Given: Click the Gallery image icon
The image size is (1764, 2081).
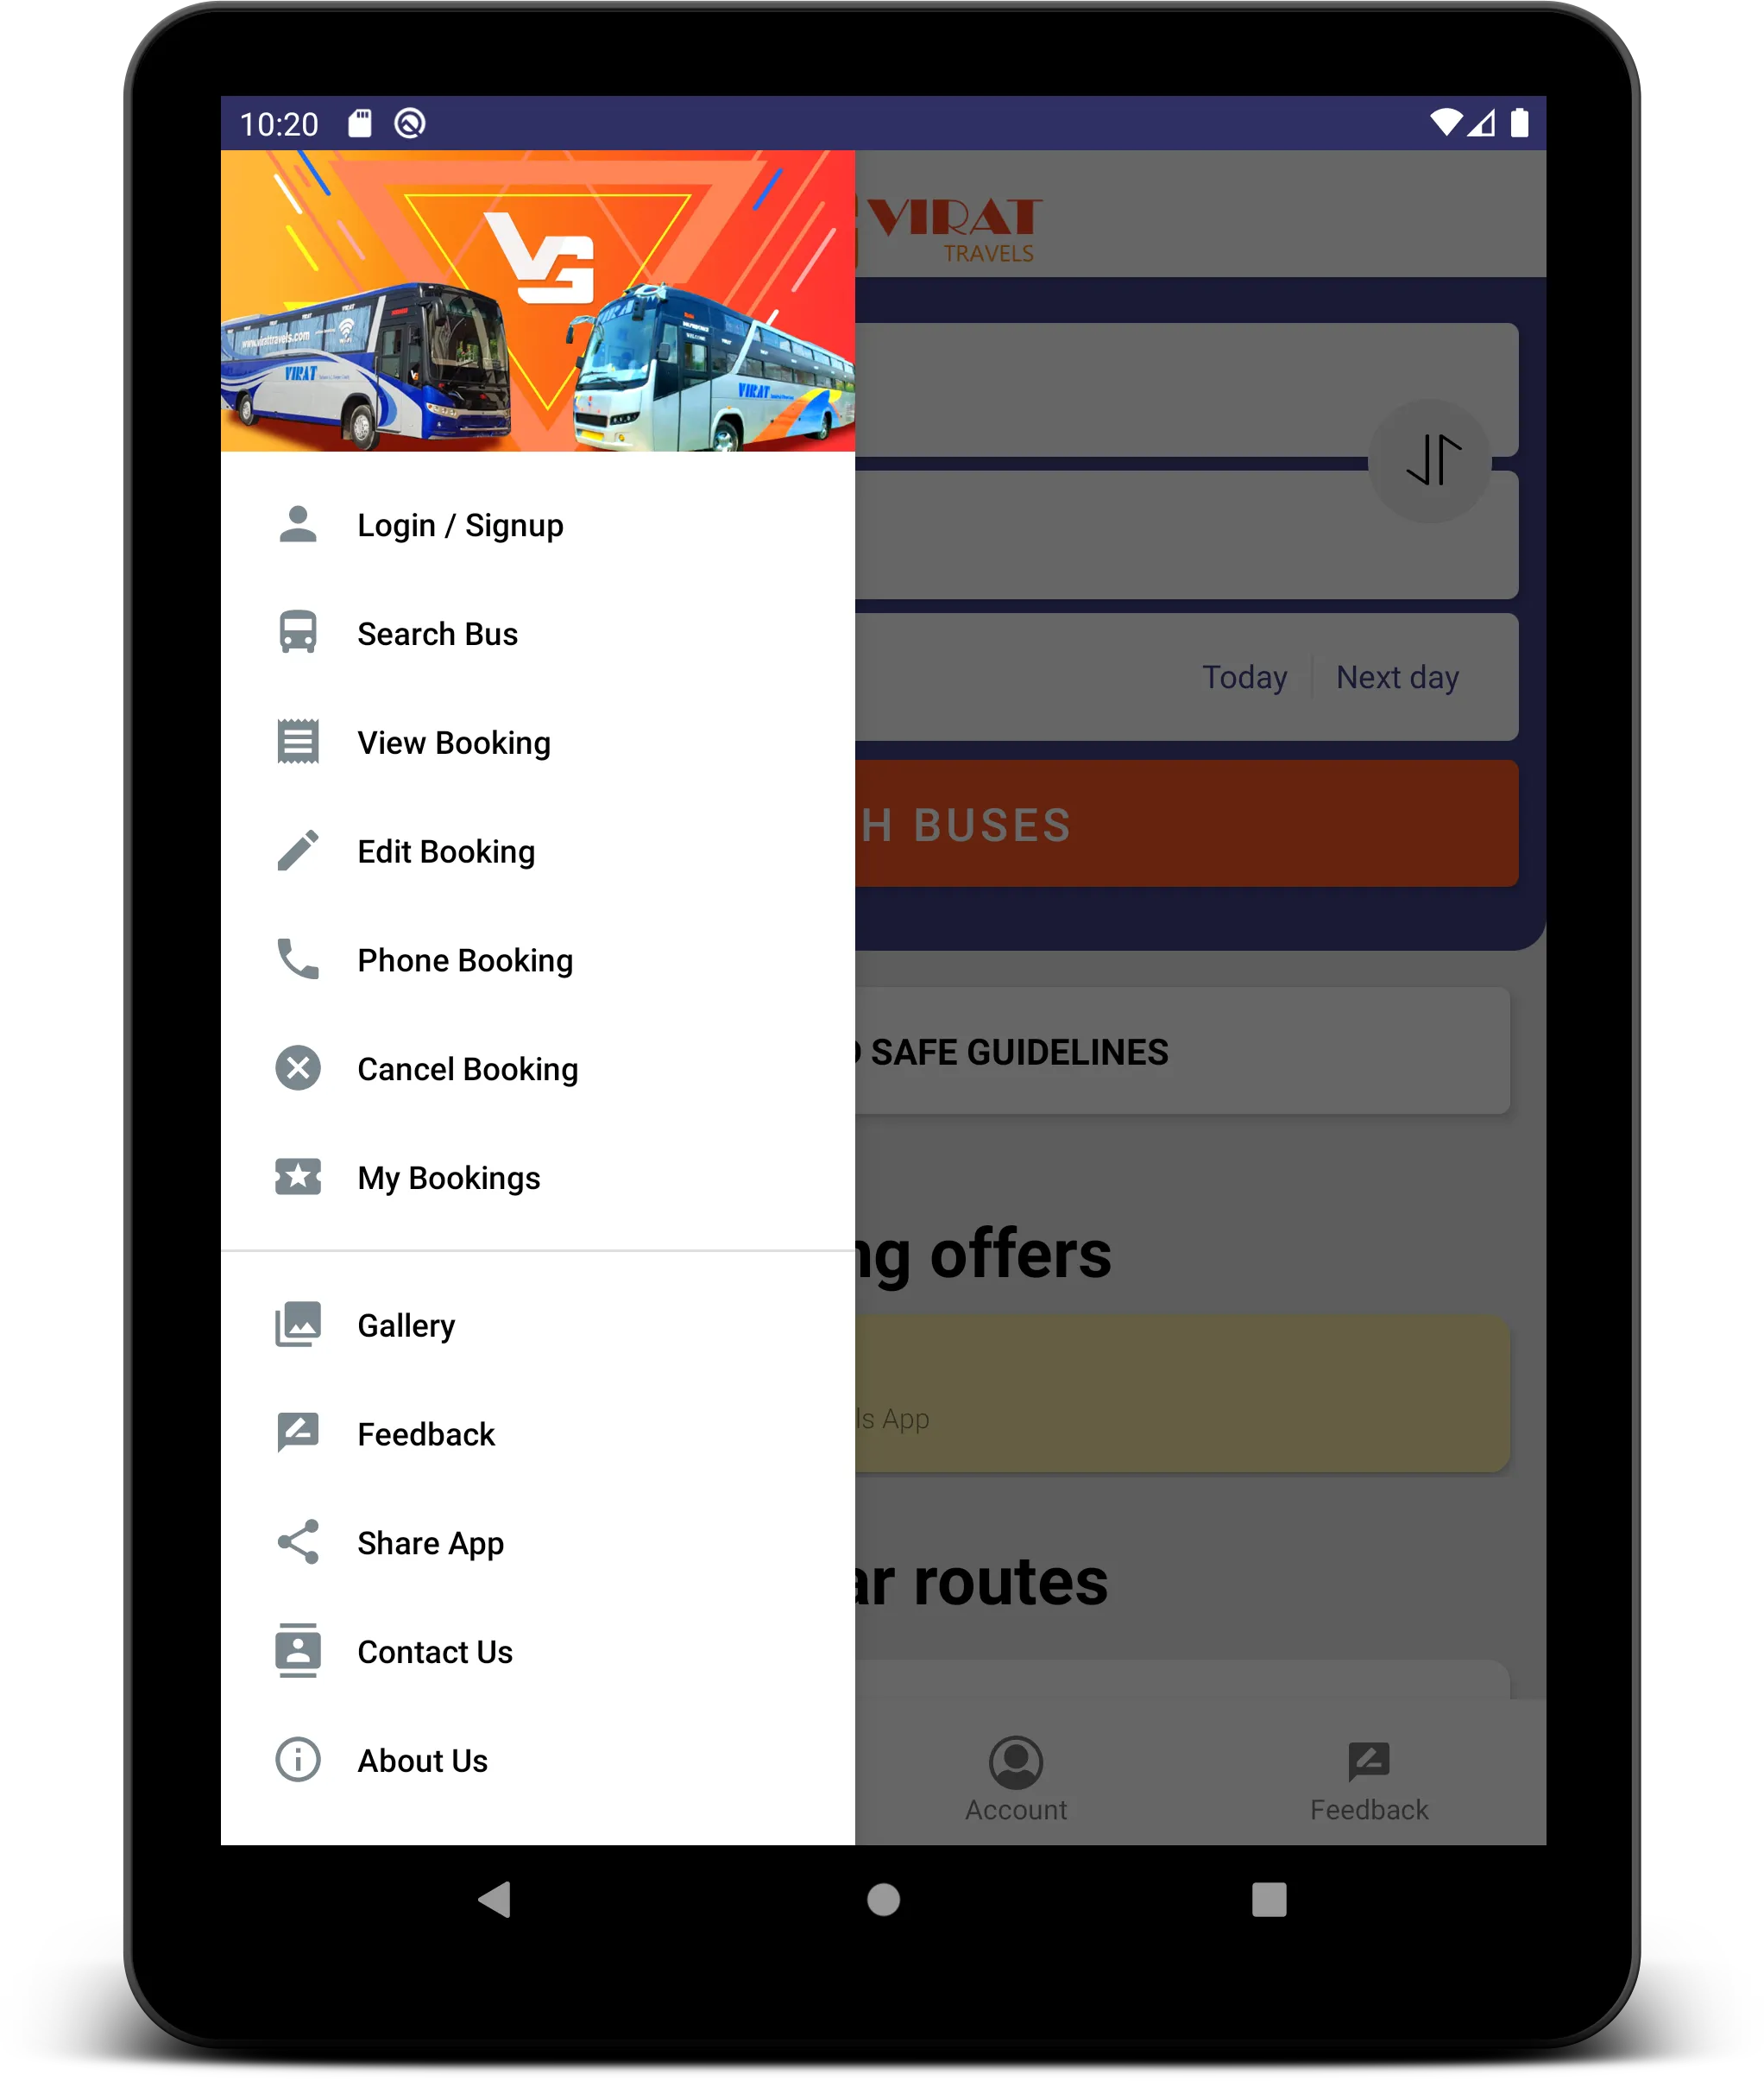Looking at the screenshot, I should pyautogui.click(x=301, y=1325).
